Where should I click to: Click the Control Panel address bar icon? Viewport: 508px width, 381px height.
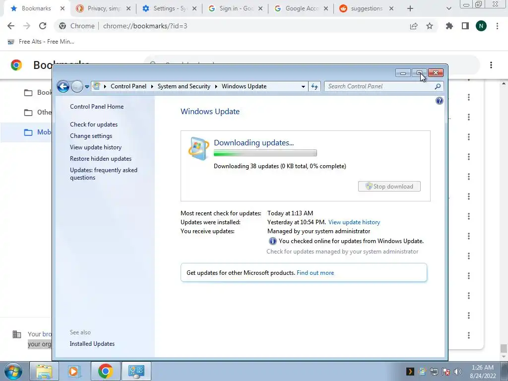(96, 86)
